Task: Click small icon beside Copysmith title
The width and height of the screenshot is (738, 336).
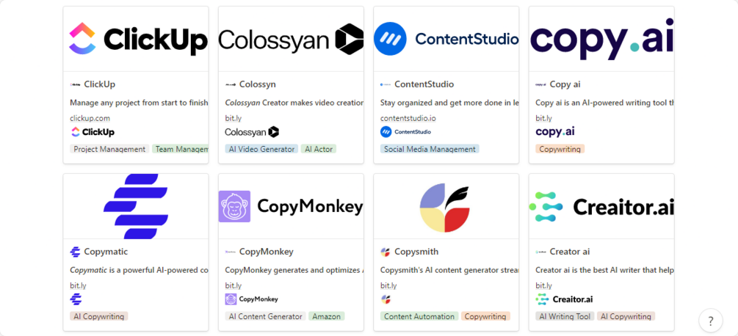Action: (x=386, y=252)
